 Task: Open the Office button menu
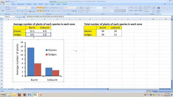point(2,3)
